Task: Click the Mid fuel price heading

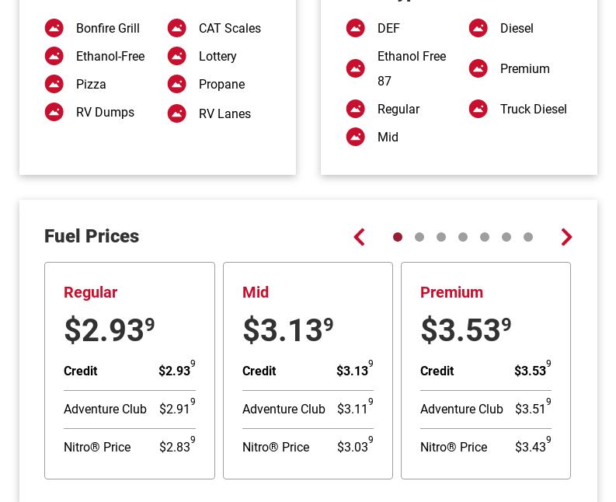Action: [x=256, y=292]
